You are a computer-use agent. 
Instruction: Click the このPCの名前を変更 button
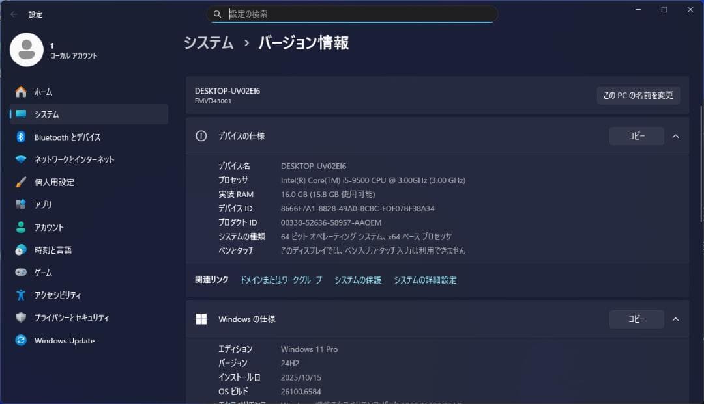tap(638, 94)
